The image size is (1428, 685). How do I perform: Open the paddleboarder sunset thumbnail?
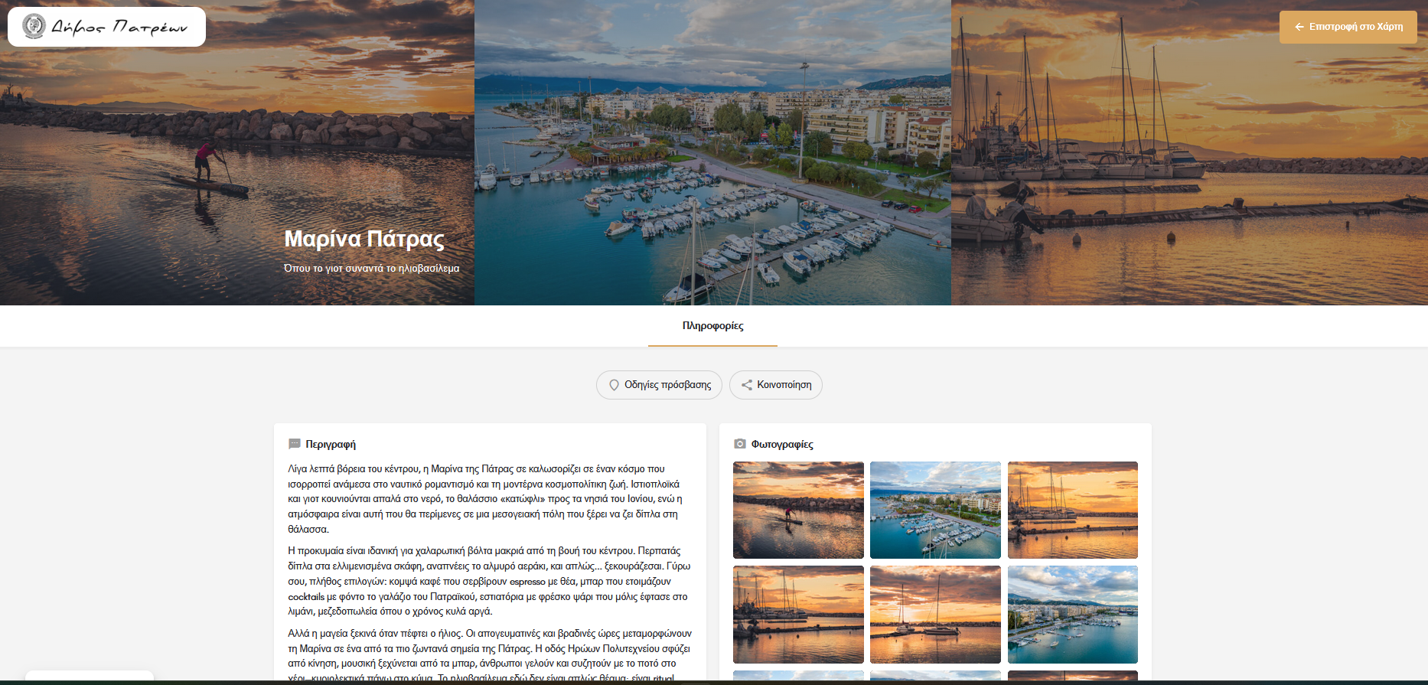tap(798, 510)
